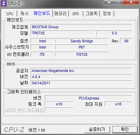Open the SPD tab
The image size is (140, 135).
click(76, 14)
